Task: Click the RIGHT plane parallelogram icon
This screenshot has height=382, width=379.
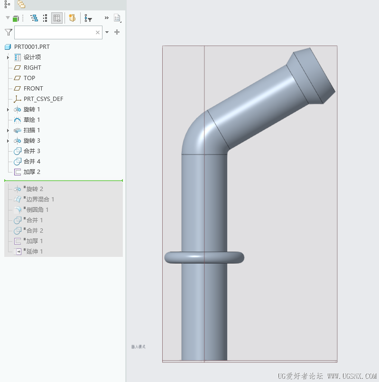Action: click(x=18, y=67)
